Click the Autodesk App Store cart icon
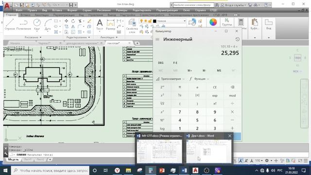 250,5
